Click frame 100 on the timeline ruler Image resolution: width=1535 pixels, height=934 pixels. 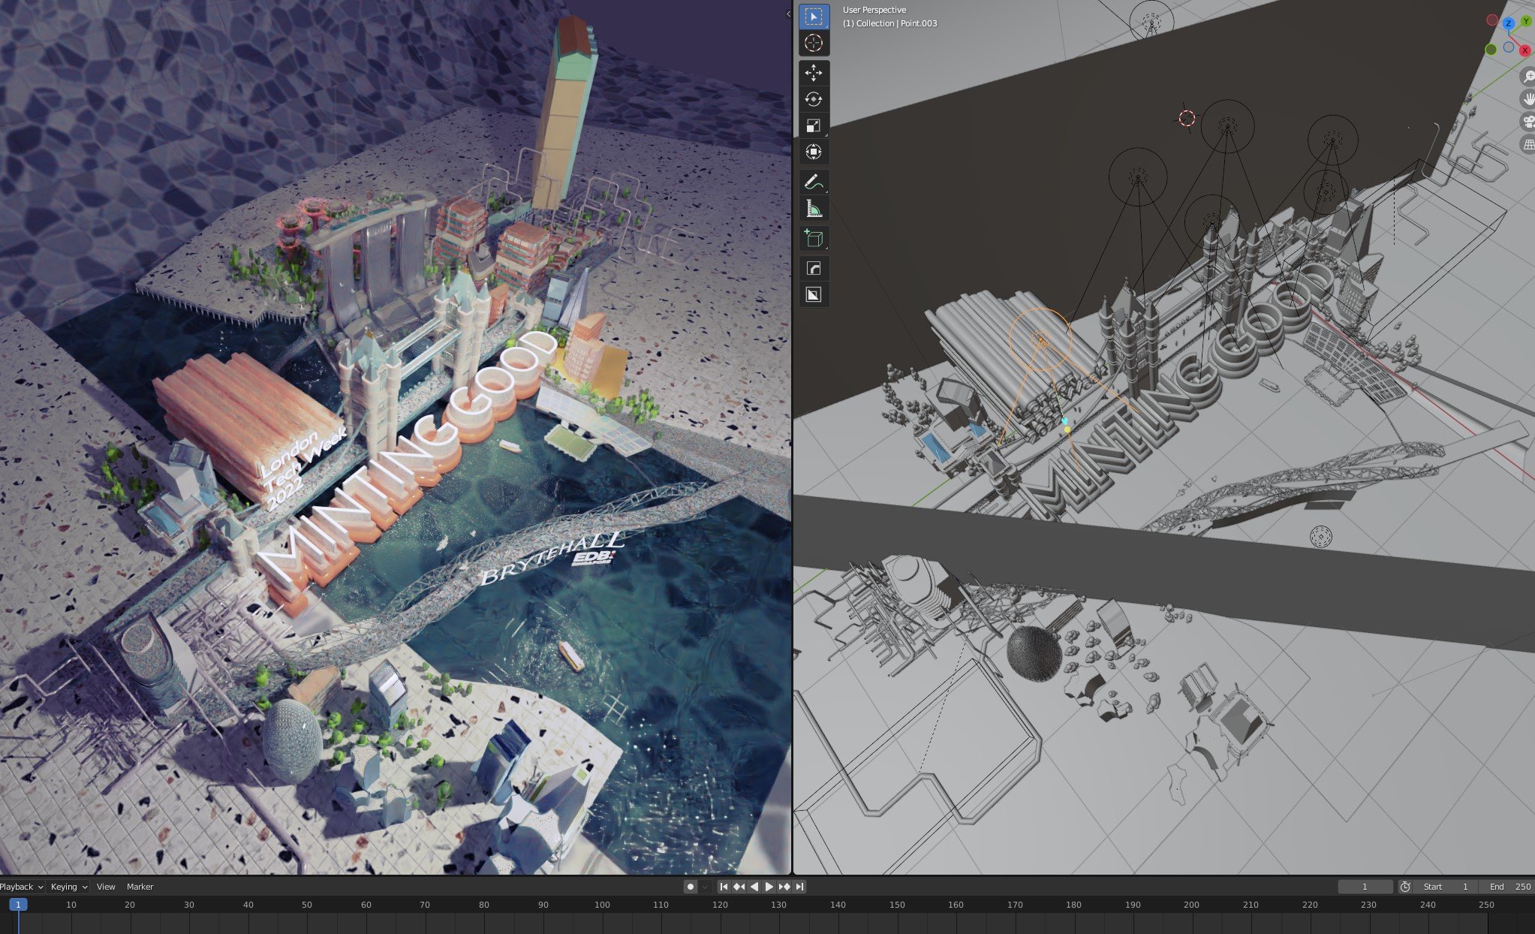coord(602,905)
